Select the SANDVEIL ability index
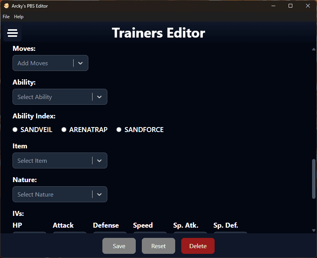 click(x=15, y=130)
